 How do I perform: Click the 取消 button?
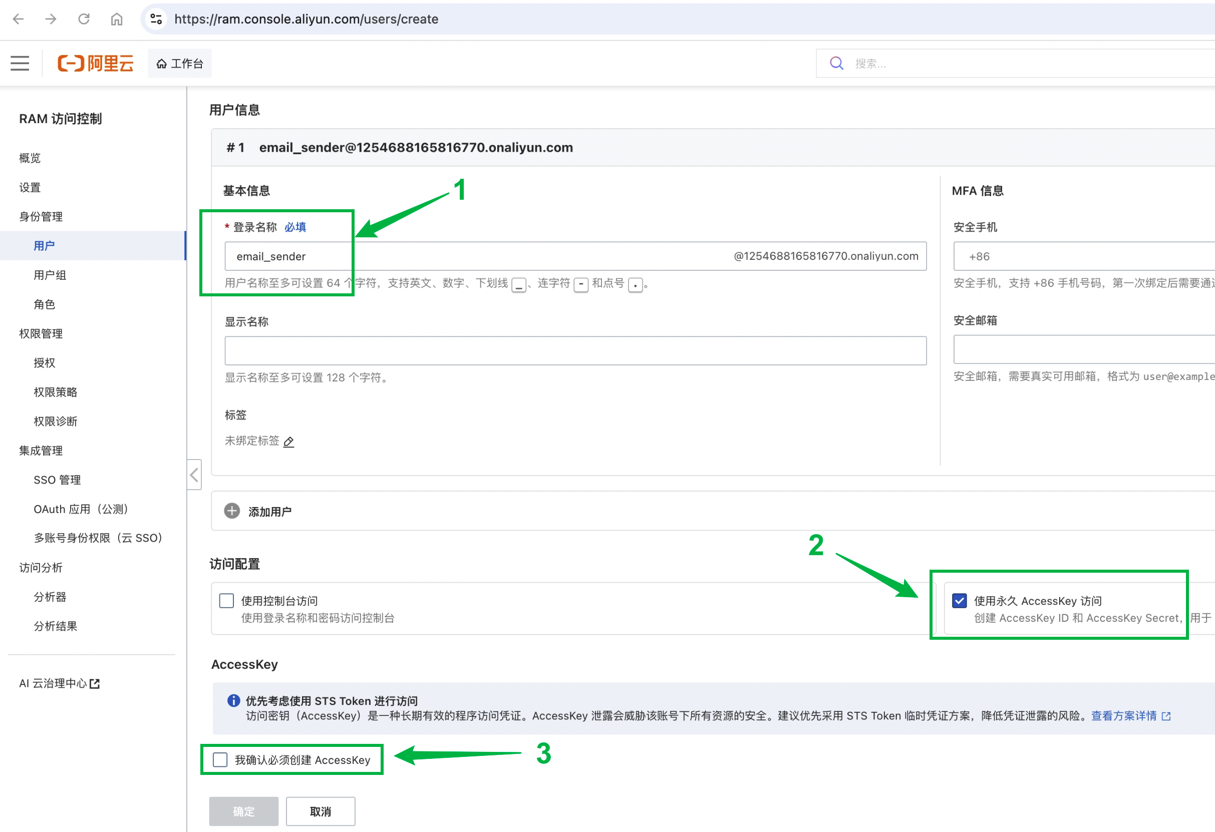(321, 811)
